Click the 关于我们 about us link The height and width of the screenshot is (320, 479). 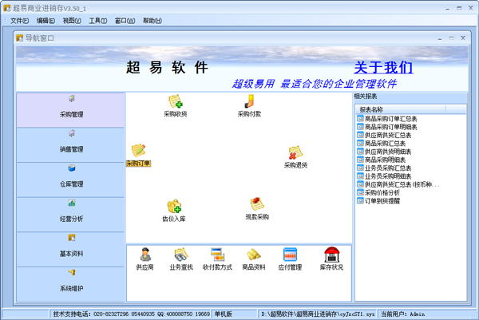tap(383, 68)
